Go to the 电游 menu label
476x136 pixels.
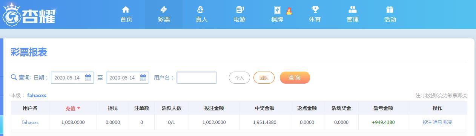[240, 20]
